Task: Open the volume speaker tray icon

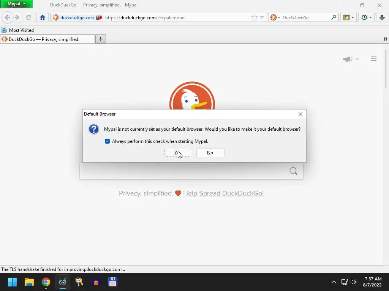Action: click(353, 282)
